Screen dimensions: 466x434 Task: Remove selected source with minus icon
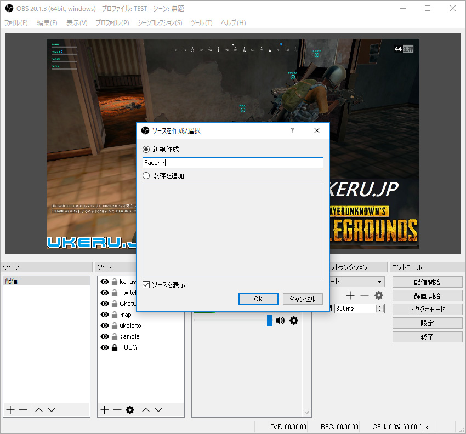pos(117,410)
